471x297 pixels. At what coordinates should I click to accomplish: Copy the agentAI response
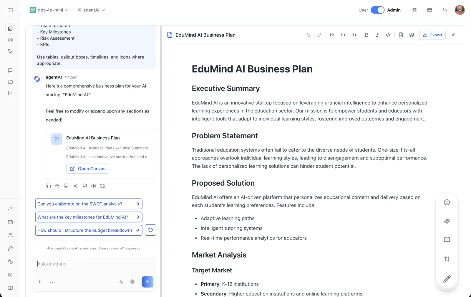48,186
